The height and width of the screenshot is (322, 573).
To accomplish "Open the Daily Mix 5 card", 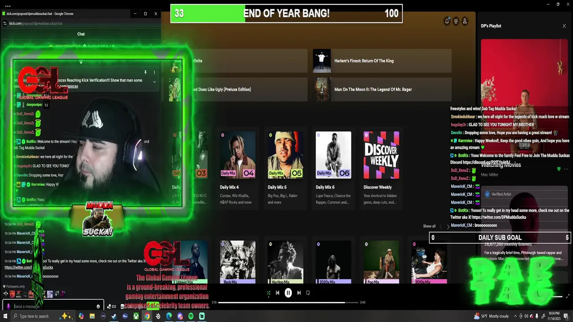I will point(286,169).
